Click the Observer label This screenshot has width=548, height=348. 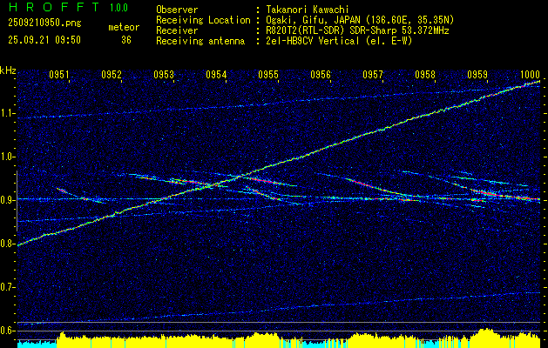pyautogui.click(x=177, y=10)
